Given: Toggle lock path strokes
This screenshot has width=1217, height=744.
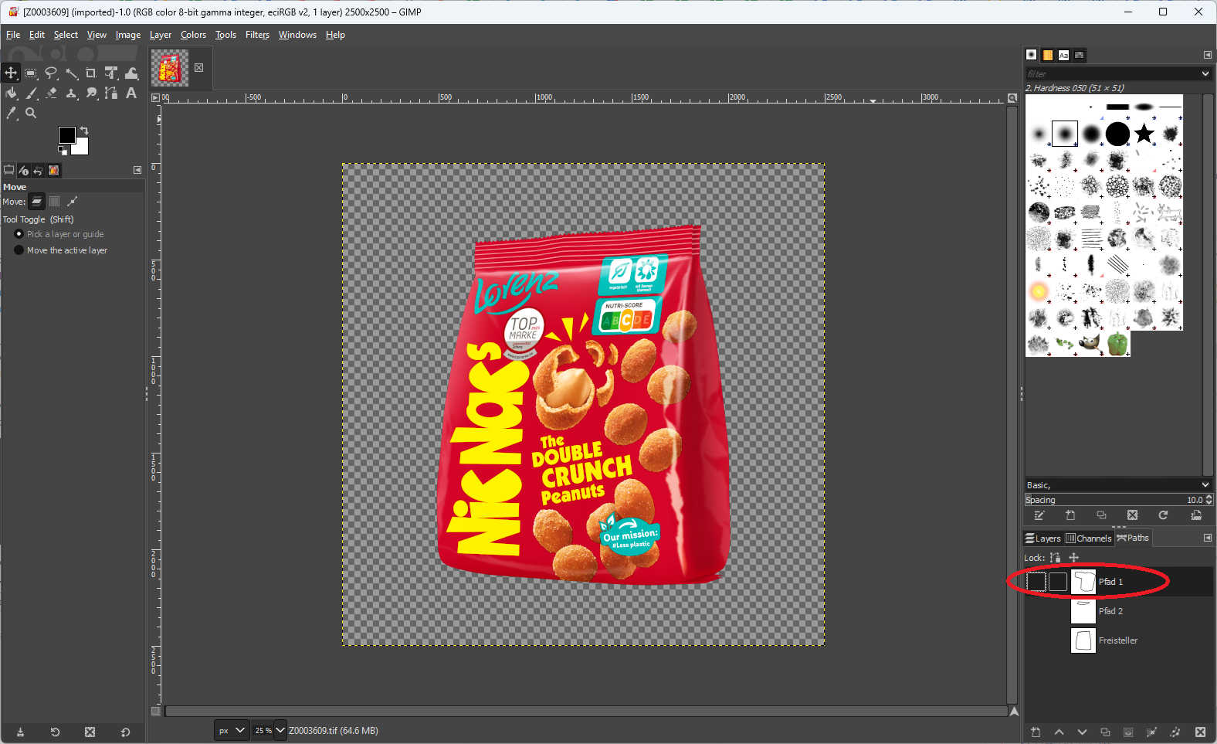Looking at the screenshot, I should pos(1055,558).
